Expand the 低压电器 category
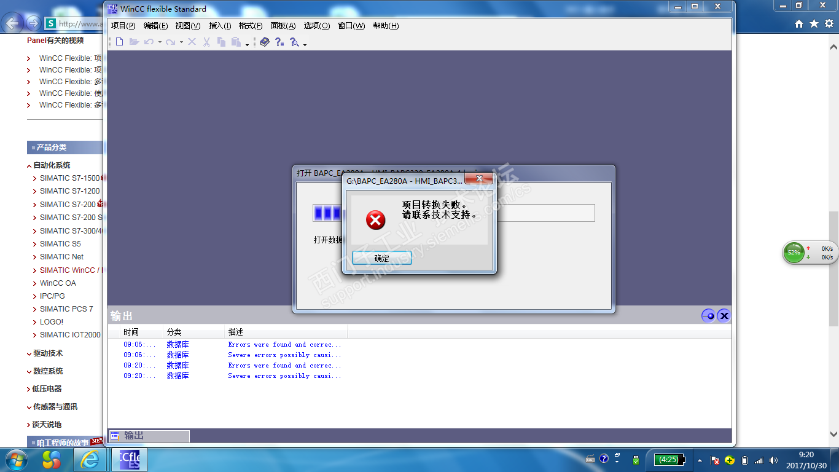The image size is (839, 472). pos(29,390)
